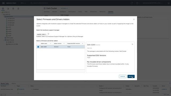This screenshot has height=96, width=171.
Task: Open the help icon menu in the top bar
Action: click(x=138, y=3)
